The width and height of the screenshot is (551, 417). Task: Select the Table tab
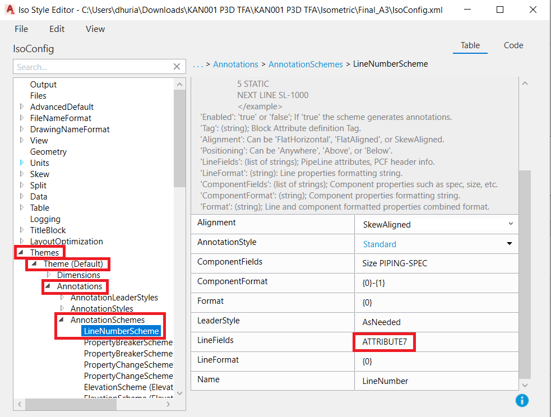coord(470,45)
